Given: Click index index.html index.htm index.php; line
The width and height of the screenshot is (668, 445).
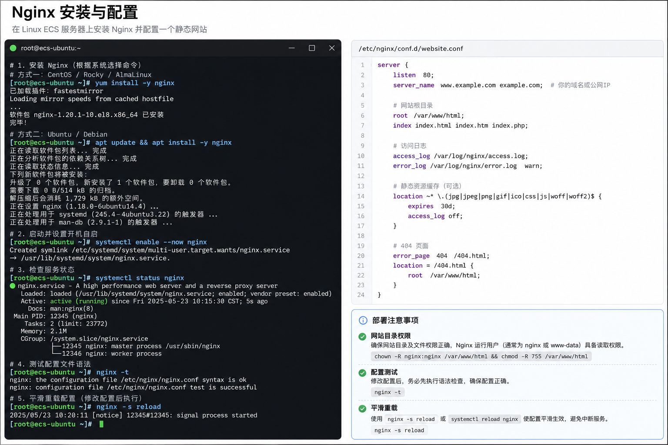Looking at the screenshot, I should click(x=460, y=126).
